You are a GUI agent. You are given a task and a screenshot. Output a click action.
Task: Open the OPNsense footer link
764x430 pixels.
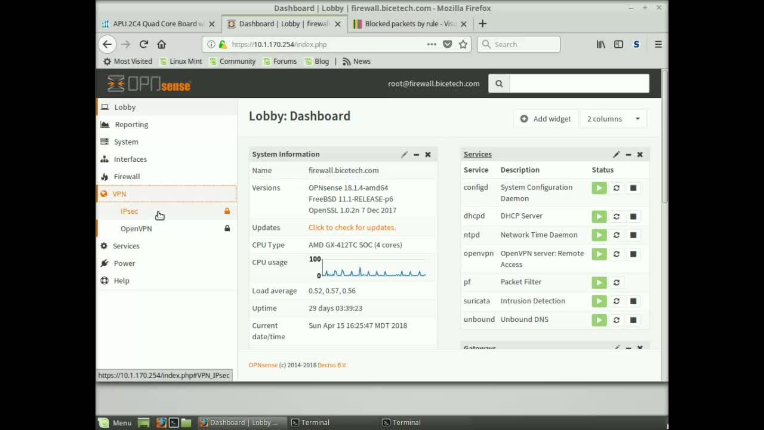[263, 365]
